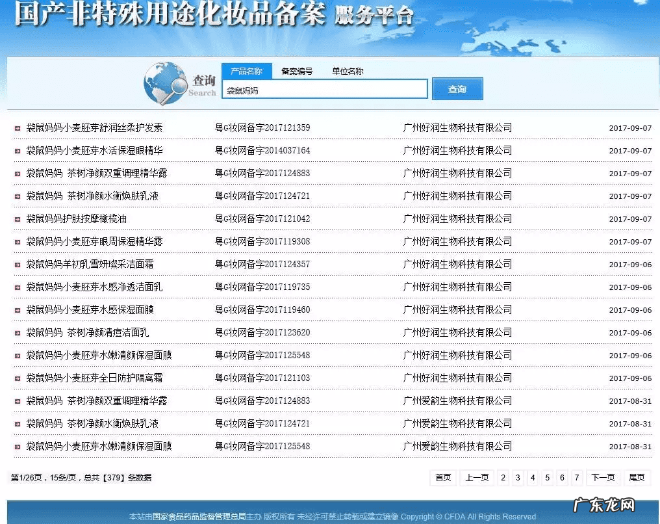Expand the 袋鼠妈妈小麦胚芽眼周保湿精华露 entry

pyautogui.click(x=16, y=241)
